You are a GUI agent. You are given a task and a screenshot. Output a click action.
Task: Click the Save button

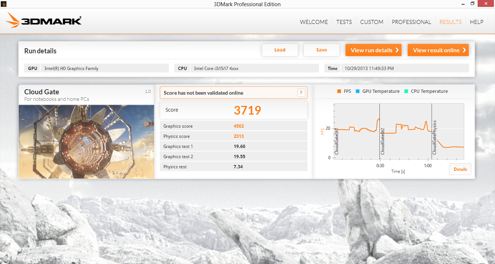(x=321, y=50)
